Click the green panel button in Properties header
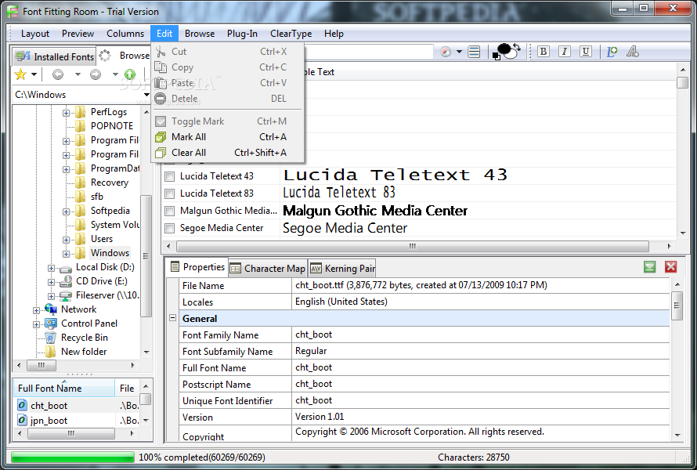The height and width of the screenshot is (470, 697). point(649,267)
